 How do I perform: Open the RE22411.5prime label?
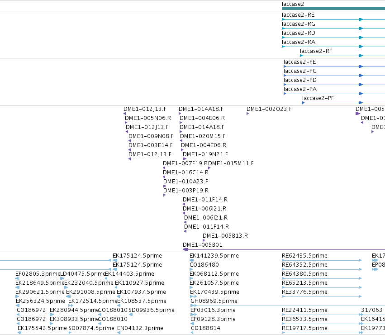tap(304, 310)
